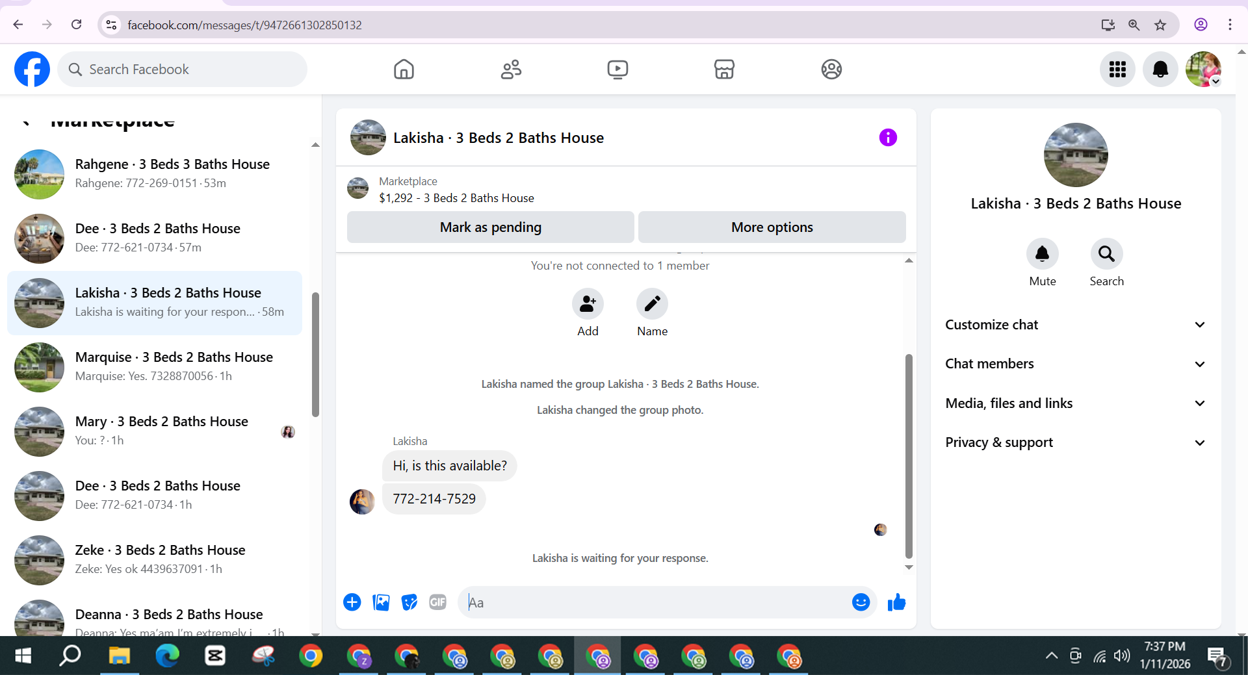Click chat header listing thumbnail

(x=368, y=137)
